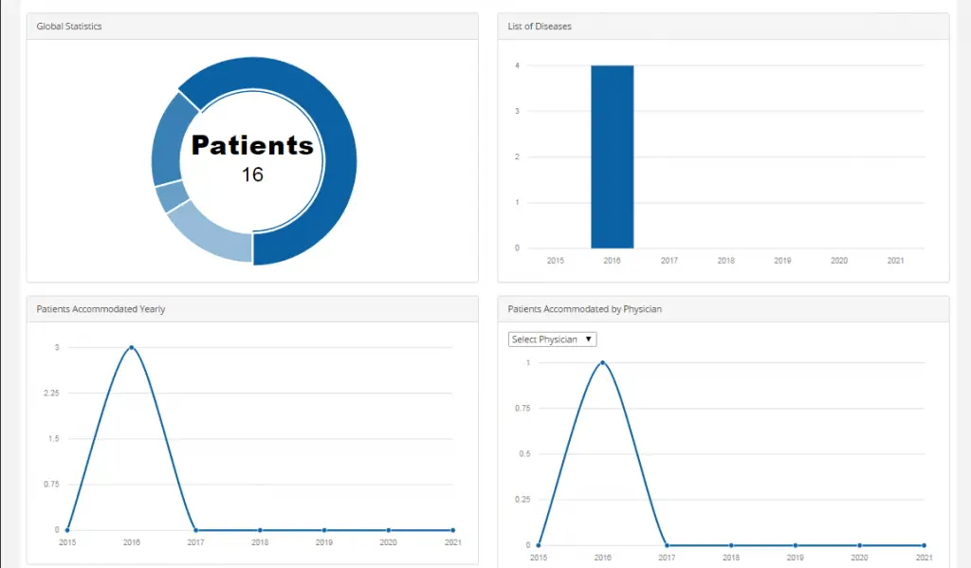The image size is (971, 568).
Task: Select the 2016 peak on physician chart
Action: 602,361
